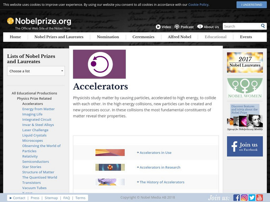270x202 pixels.
Task: Select All Educational Productions in sidebar
Action: pos(34,93)
